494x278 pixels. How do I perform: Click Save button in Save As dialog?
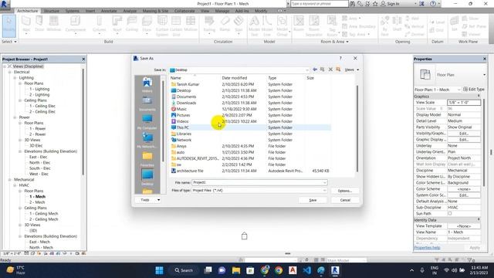(x=313, y=200)
